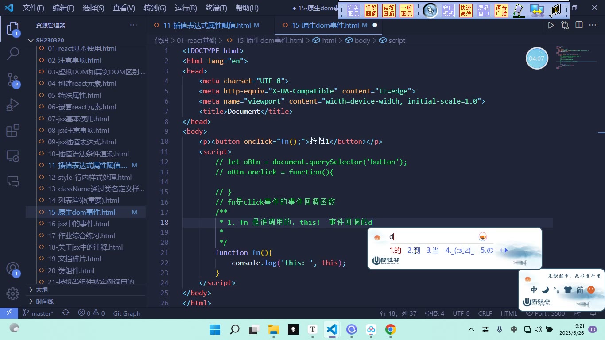Screen dimensions: 605x340
Task: Open the 终端(T) menu
Action: [217, 8]
